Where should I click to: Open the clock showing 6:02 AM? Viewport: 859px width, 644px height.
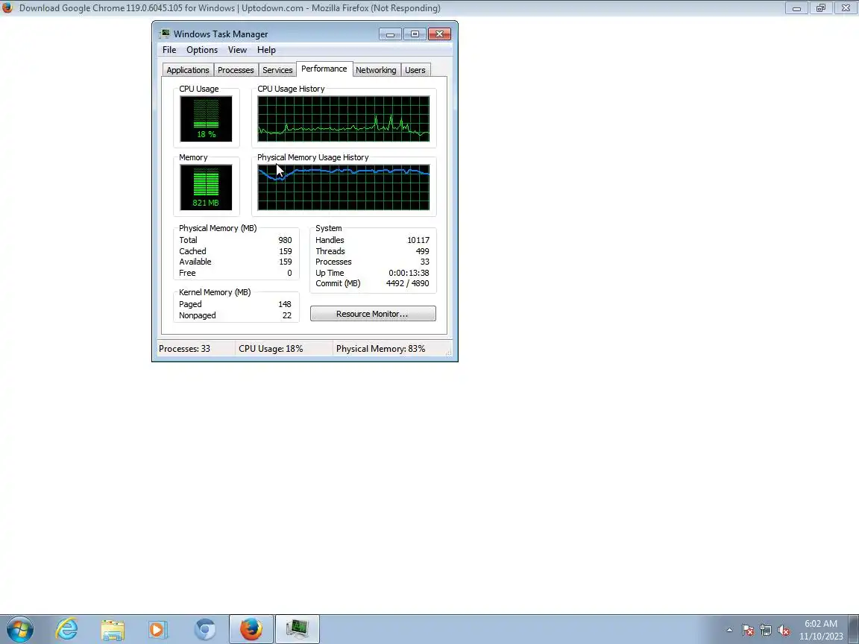pos(821,630)
